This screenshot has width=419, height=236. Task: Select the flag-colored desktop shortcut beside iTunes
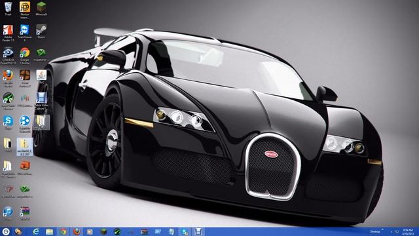[25, 213]
